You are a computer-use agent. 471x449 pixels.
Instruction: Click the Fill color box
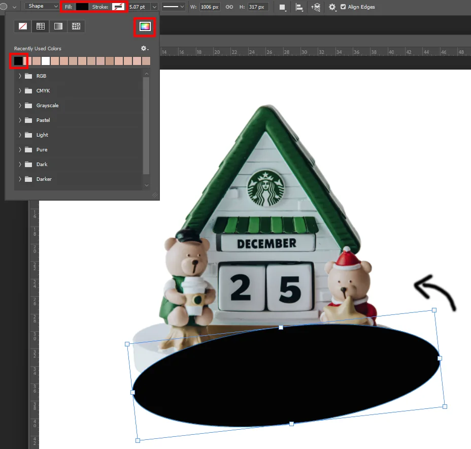point(82,7)
